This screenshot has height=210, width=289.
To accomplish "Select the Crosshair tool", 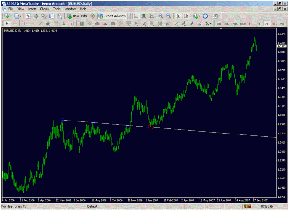I will (x=15, y=24).
